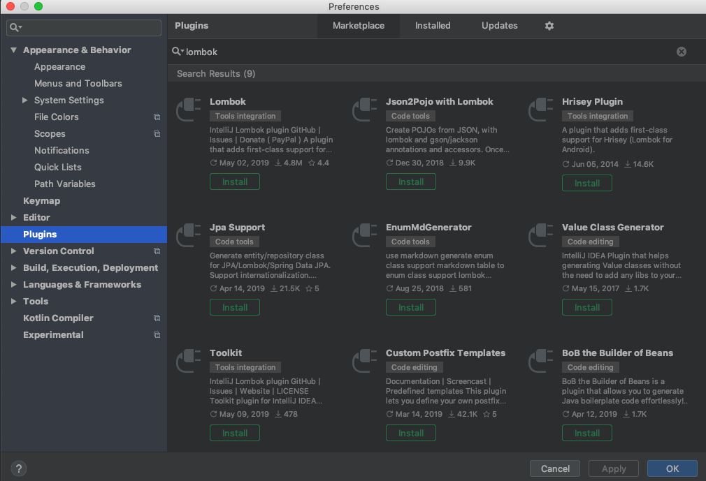This screenshot has height=481, width=706.
Task: Expand Build, Execution, Deployment section
Action: click(x=13, y=267)
